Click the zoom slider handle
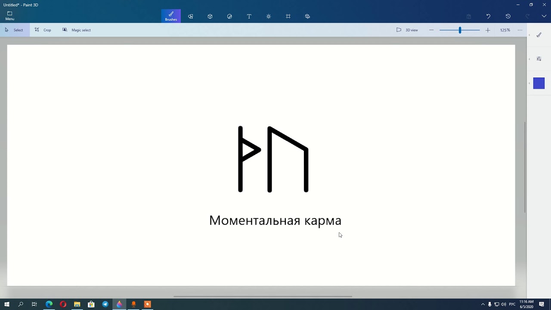551x310 pixels. tap(460, 30)
